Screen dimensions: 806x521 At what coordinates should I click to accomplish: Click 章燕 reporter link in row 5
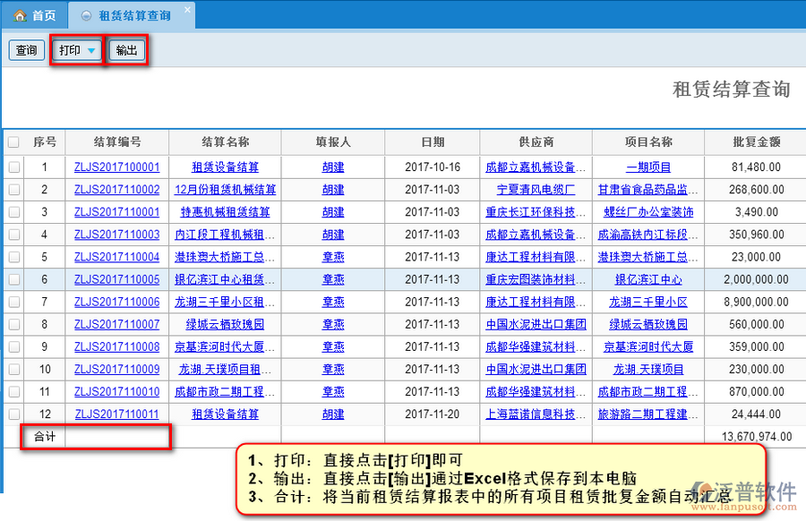click(333, 257)
